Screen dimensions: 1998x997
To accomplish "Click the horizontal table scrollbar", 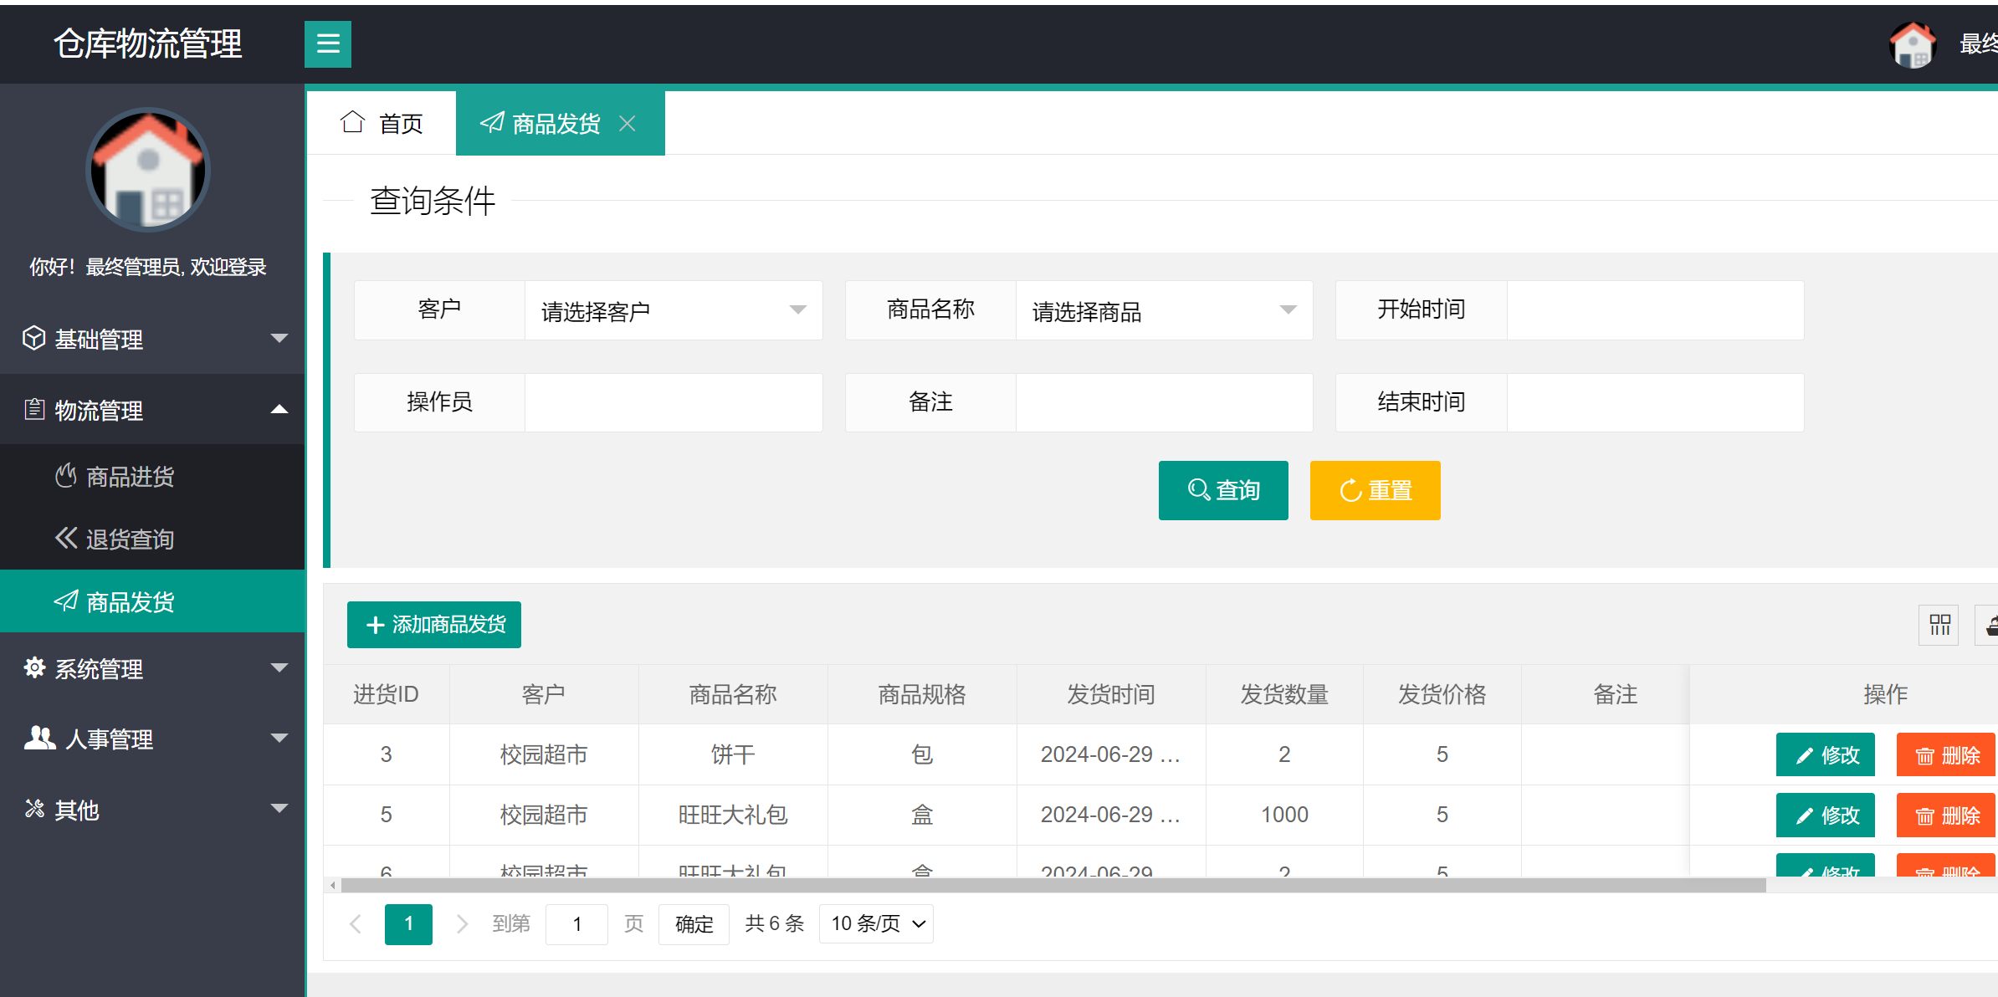I will 1053,885.
